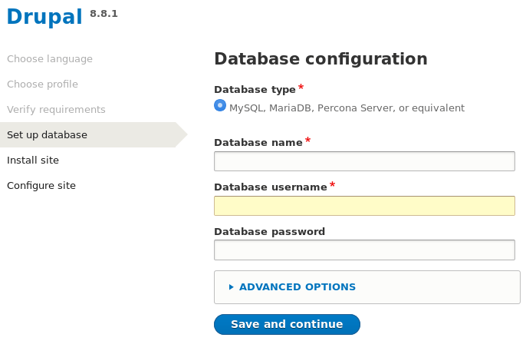Click the 'Database name' label
Image resolution: width=526 pixels, height=341 pixels.
(x=258, y=142)
